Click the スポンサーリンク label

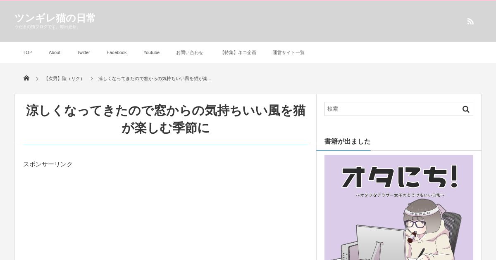(48, 164)
